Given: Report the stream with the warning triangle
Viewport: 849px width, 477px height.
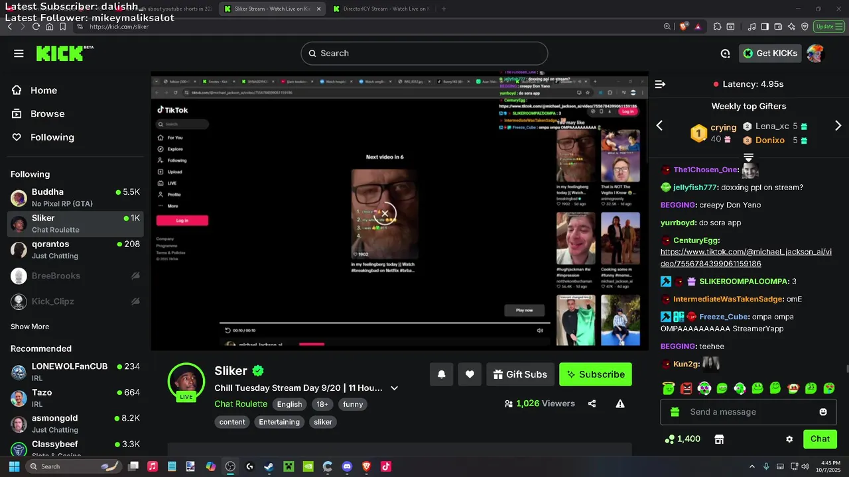Looking at the screenshot, I should click(620, 403).
